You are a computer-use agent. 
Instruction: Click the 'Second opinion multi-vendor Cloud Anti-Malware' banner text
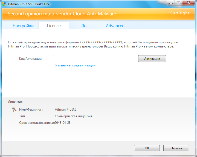point(62,14)
